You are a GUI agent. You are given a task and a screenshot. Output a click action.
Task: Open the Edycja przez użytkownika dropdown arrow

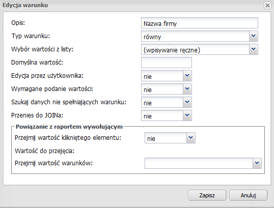[187, 76]
